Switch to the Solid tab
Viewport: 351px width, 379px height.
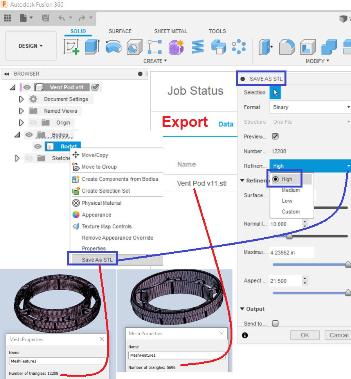78,31
